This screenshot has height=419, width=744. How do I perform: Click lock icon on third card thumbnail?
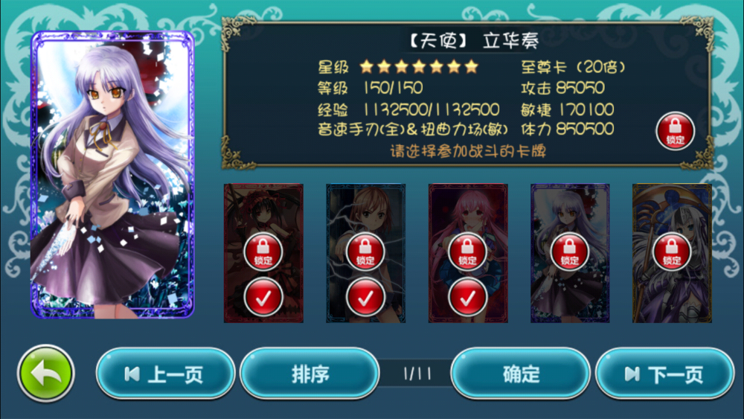click(467, 252)
